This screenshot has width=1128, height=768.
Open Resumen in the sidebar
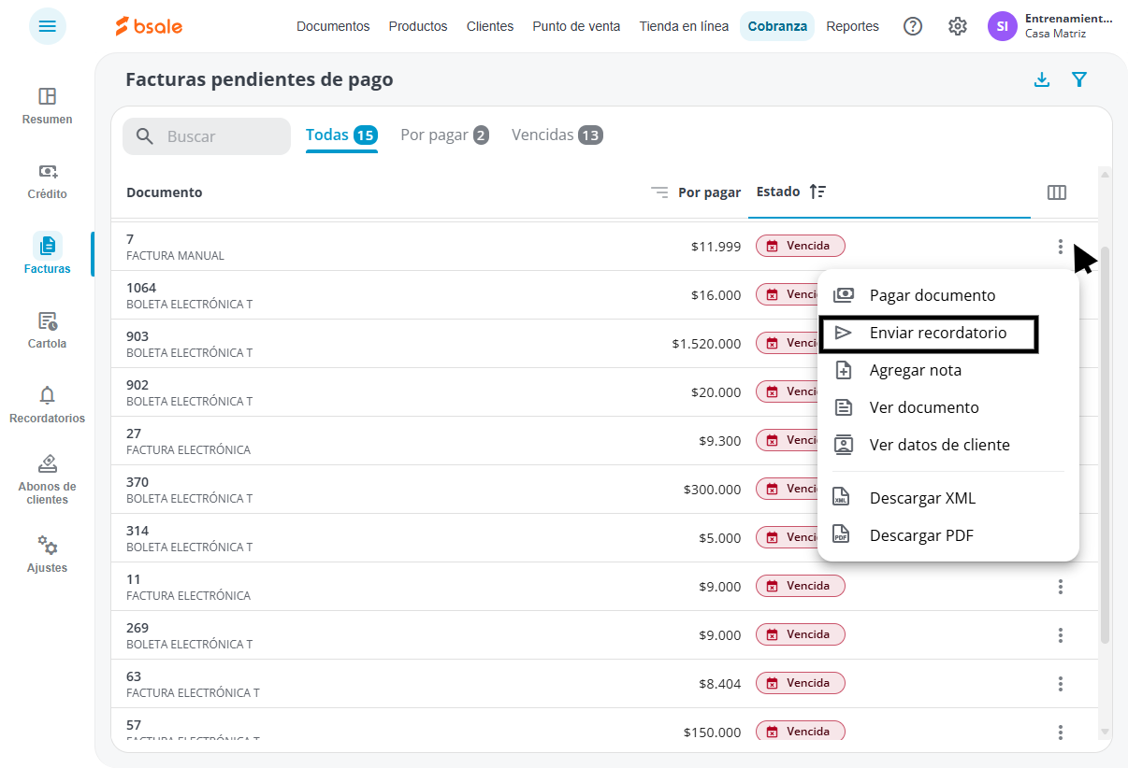[x=48, y=106]
